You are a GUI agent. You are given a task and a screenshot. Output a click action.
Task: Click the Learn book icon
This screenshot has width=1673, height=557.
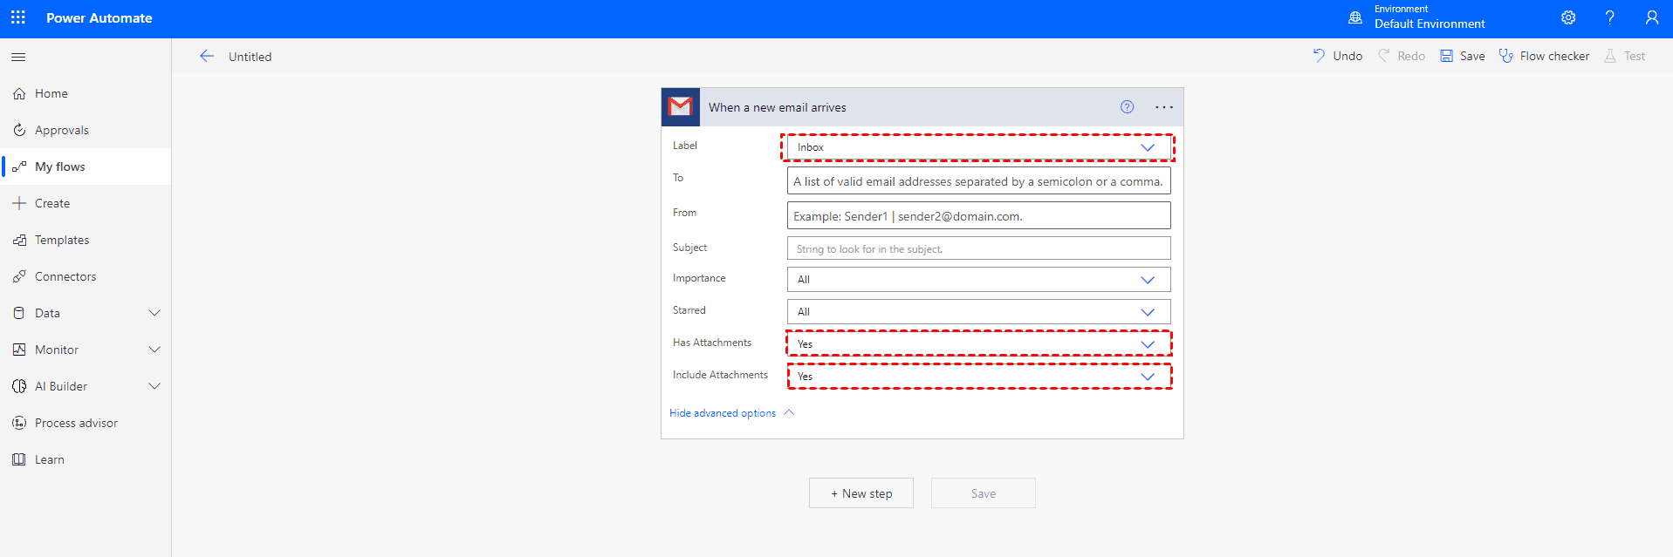19,459
